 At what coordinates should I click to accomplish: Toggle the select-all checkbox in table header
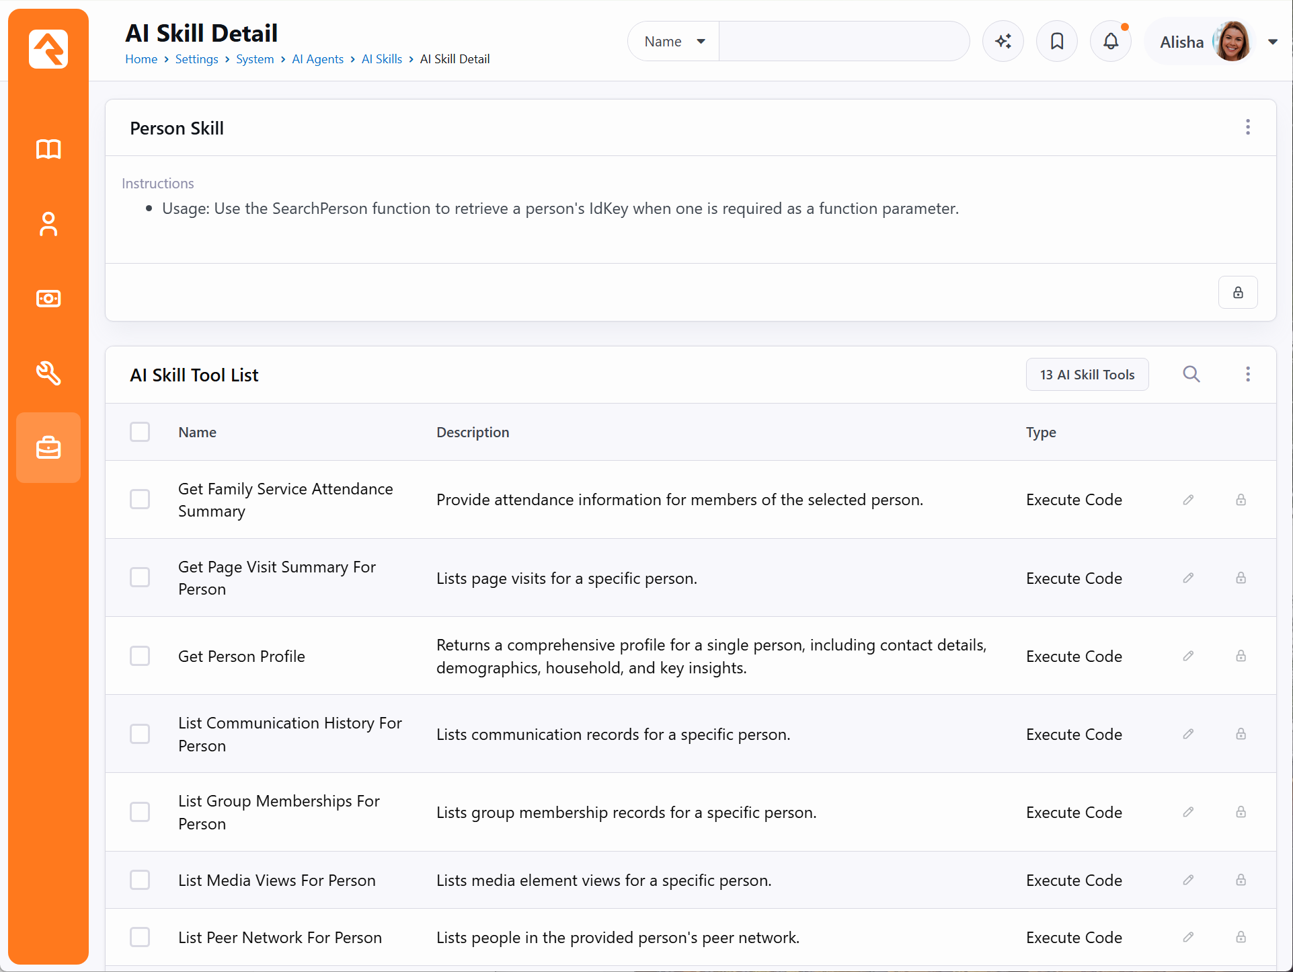click(140, 432)
